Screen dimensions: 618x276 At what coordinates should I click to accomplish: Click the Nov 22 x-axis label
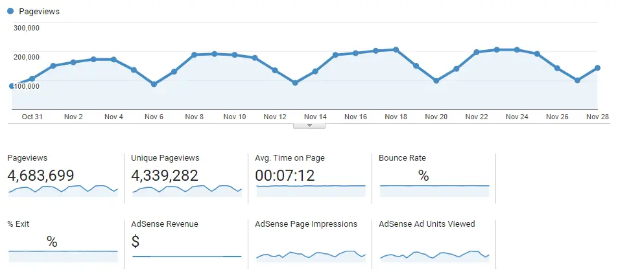[477, 117]
